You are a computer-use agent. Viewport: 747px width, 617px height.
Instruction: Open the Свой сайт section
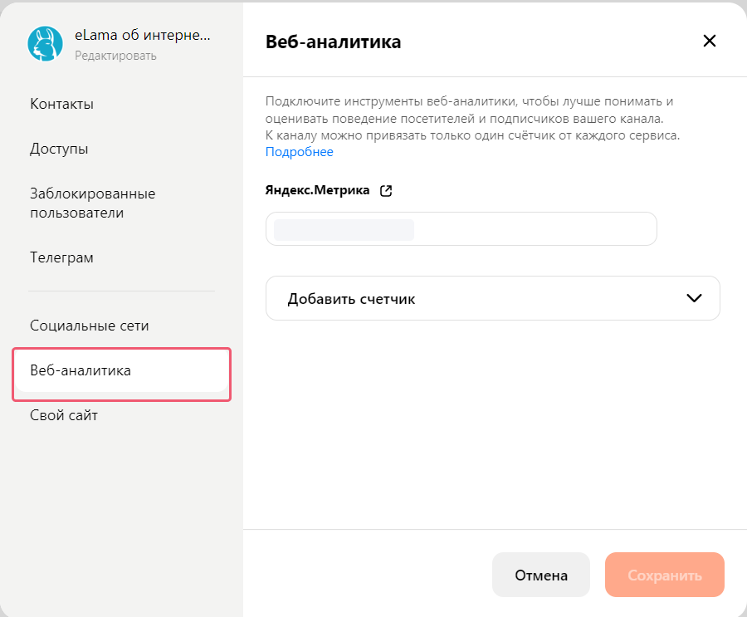(64, 415)
